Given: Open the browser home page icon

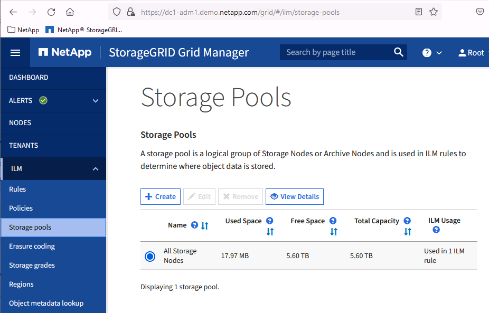Looking at the screenshot, I should [70, 12].
